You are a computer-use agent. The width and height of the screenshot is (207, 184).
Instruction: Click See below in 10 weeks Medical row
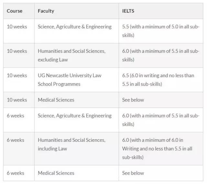pyautogui.click(x=133, y=100)
